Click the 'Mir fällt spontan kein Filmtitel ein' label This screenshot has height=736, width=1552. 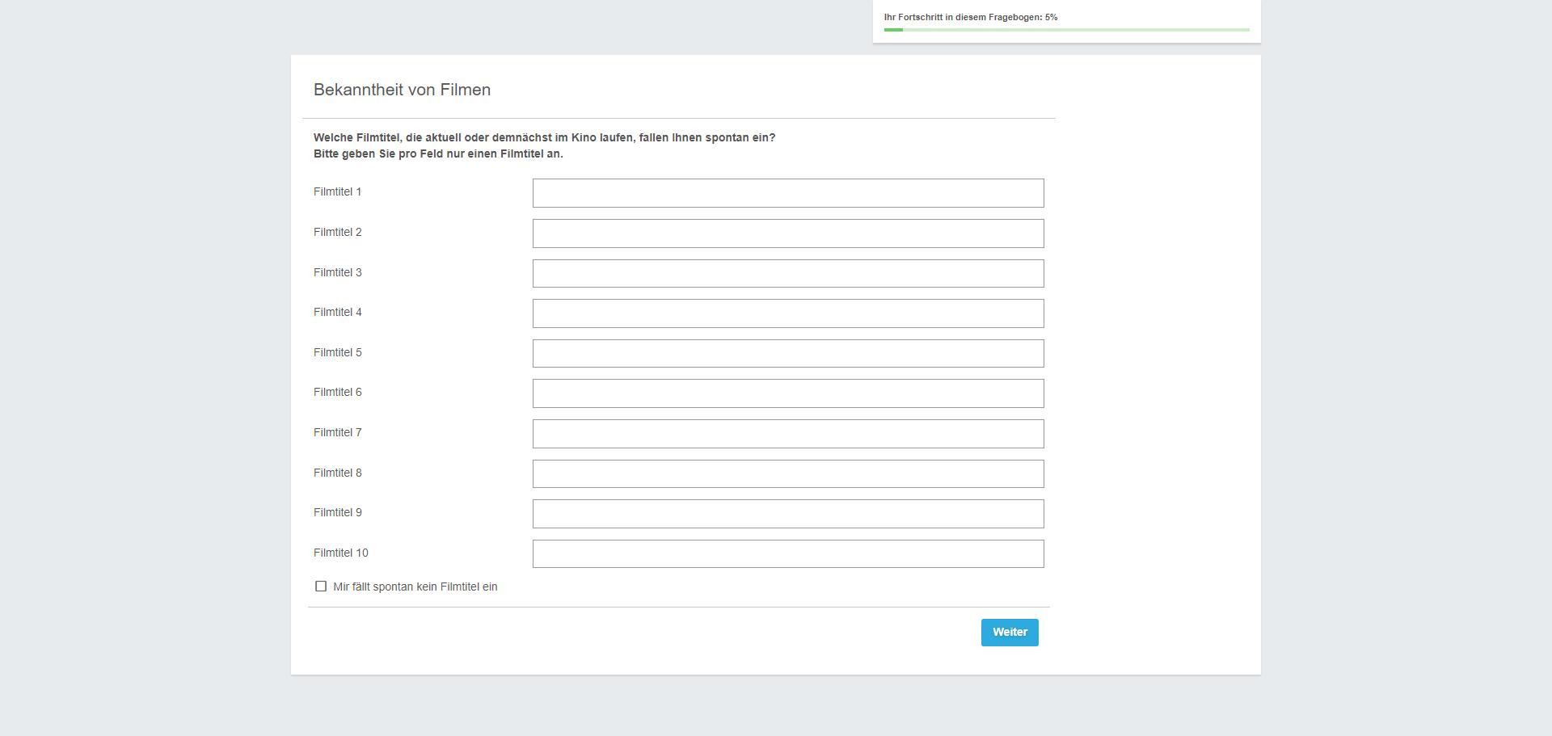click(415, 587)
